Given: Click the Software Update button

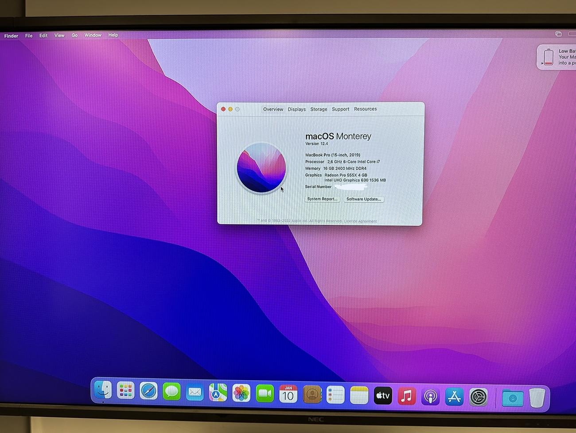Looking at the screenshot, I should coord(364,199).
